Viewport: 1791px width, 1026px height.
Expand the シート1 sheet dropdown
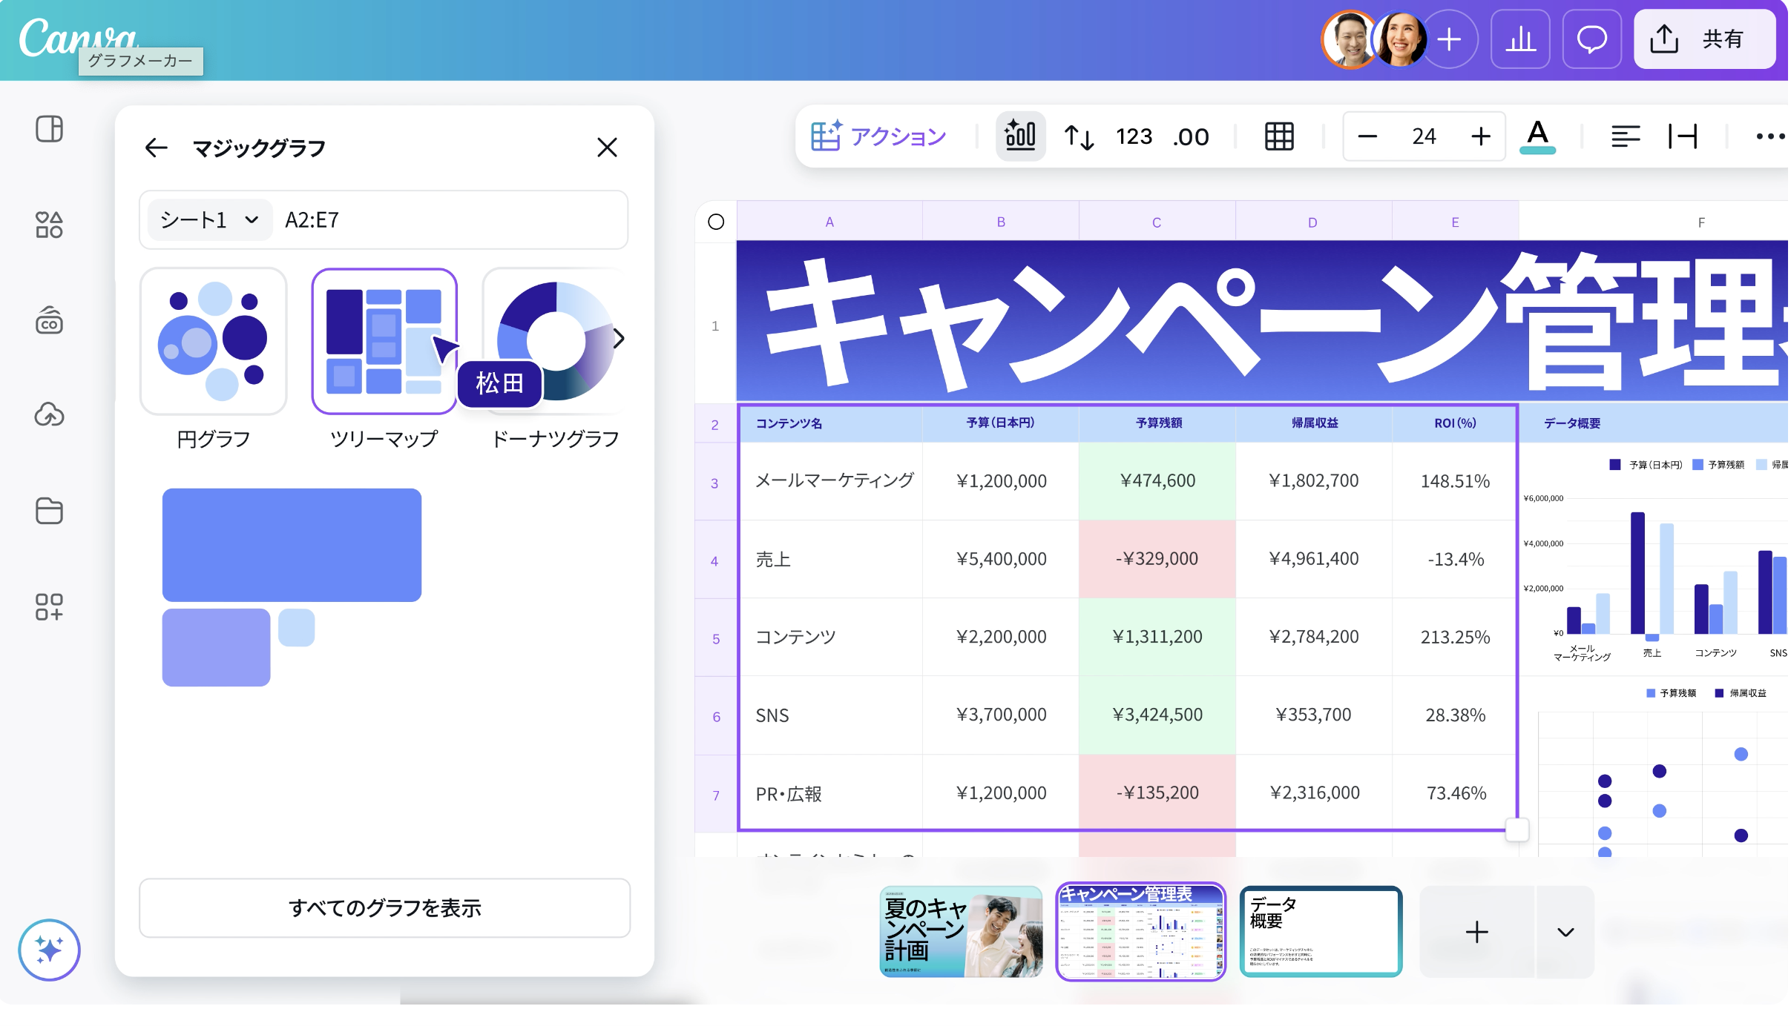210,220
